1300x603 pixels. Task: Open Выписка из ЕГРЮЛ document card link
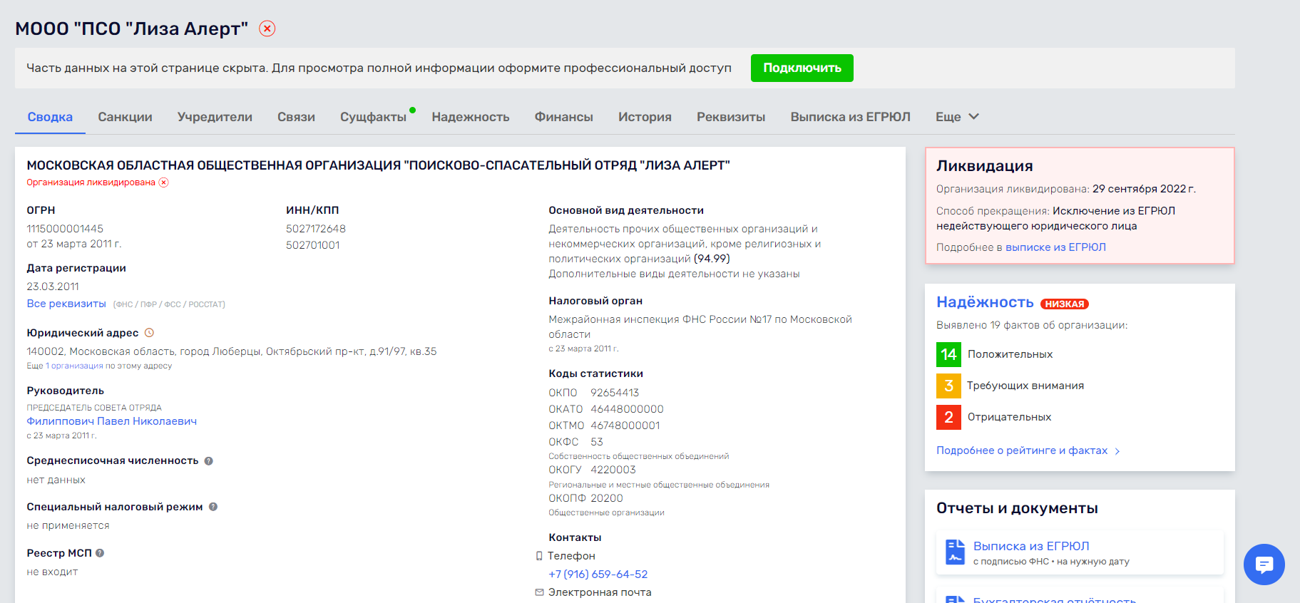(x=1031, y=546)
